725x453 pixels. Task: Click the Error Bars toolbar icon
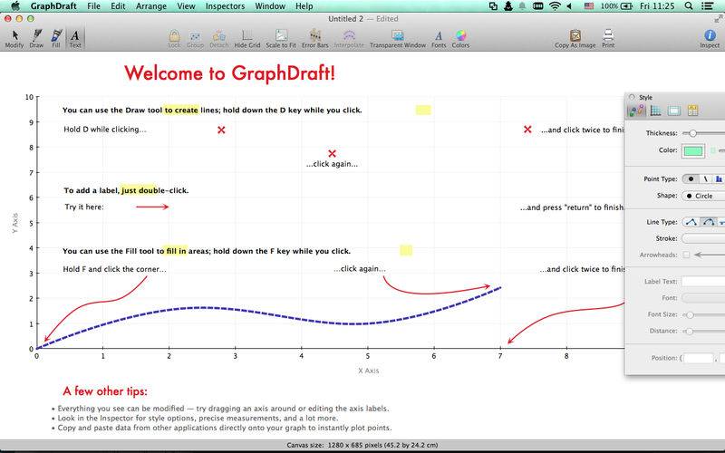point(314,39)
